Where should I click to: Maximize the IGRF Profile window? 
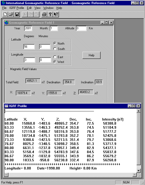(134, 106)
